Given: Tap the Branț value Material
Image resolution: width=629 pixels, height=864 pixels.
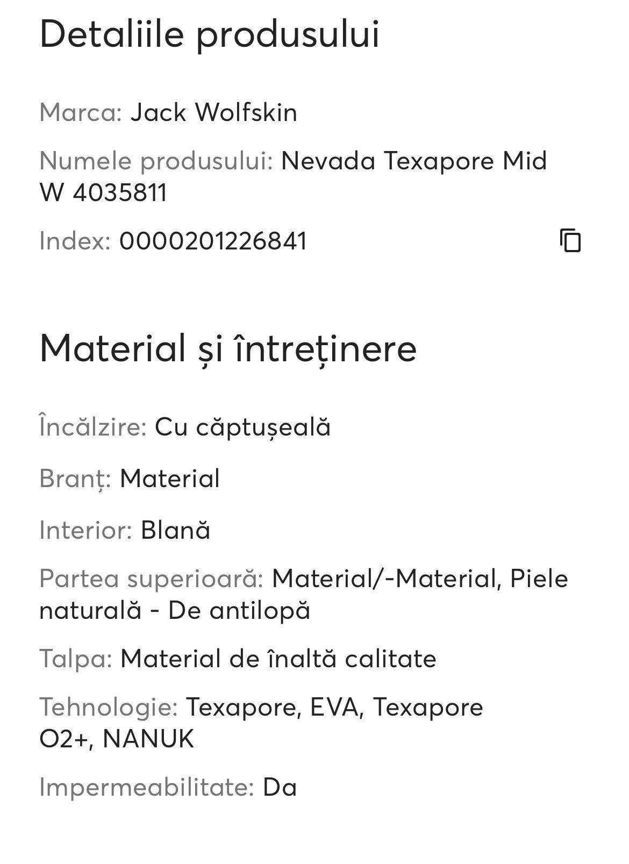Looking at the screenshot, I should point(170,479).
